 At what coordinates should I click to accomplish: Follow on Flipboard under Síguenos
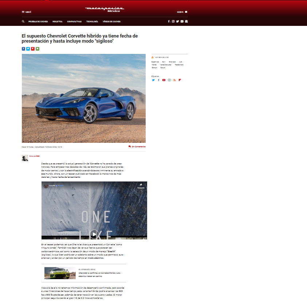(x=180, y=80)
